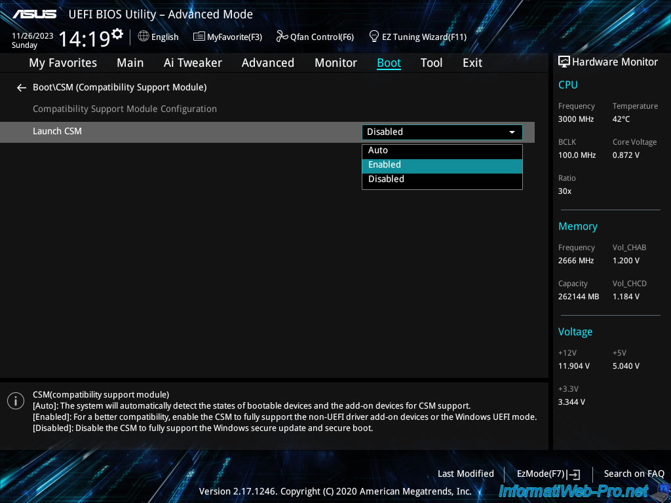Click the version copyright text

pos(335,491)
